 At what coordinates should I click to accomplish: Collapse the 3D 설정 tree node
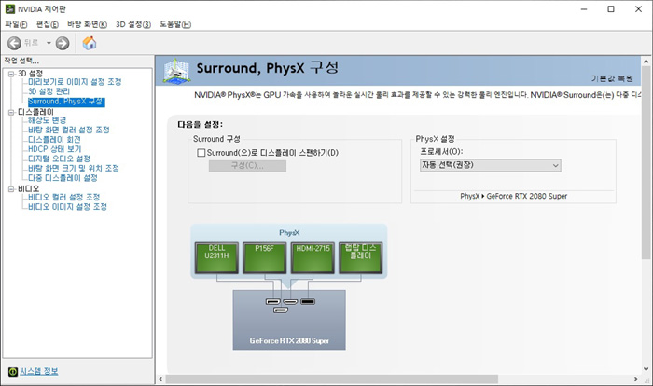point(11,74)
